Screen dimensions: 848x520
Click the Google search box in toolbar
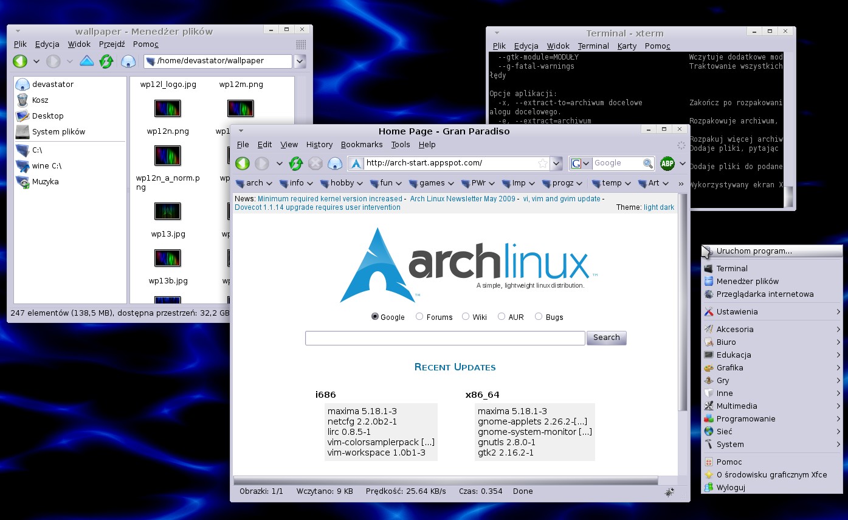click(617, 163)
